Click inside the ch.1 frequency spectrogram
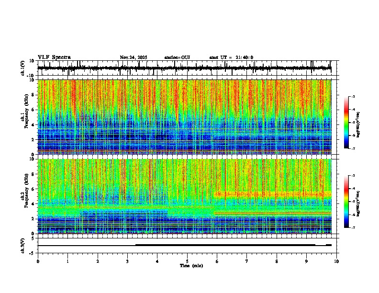The height and width of the screenshot is (293, 379). point(184,117)
